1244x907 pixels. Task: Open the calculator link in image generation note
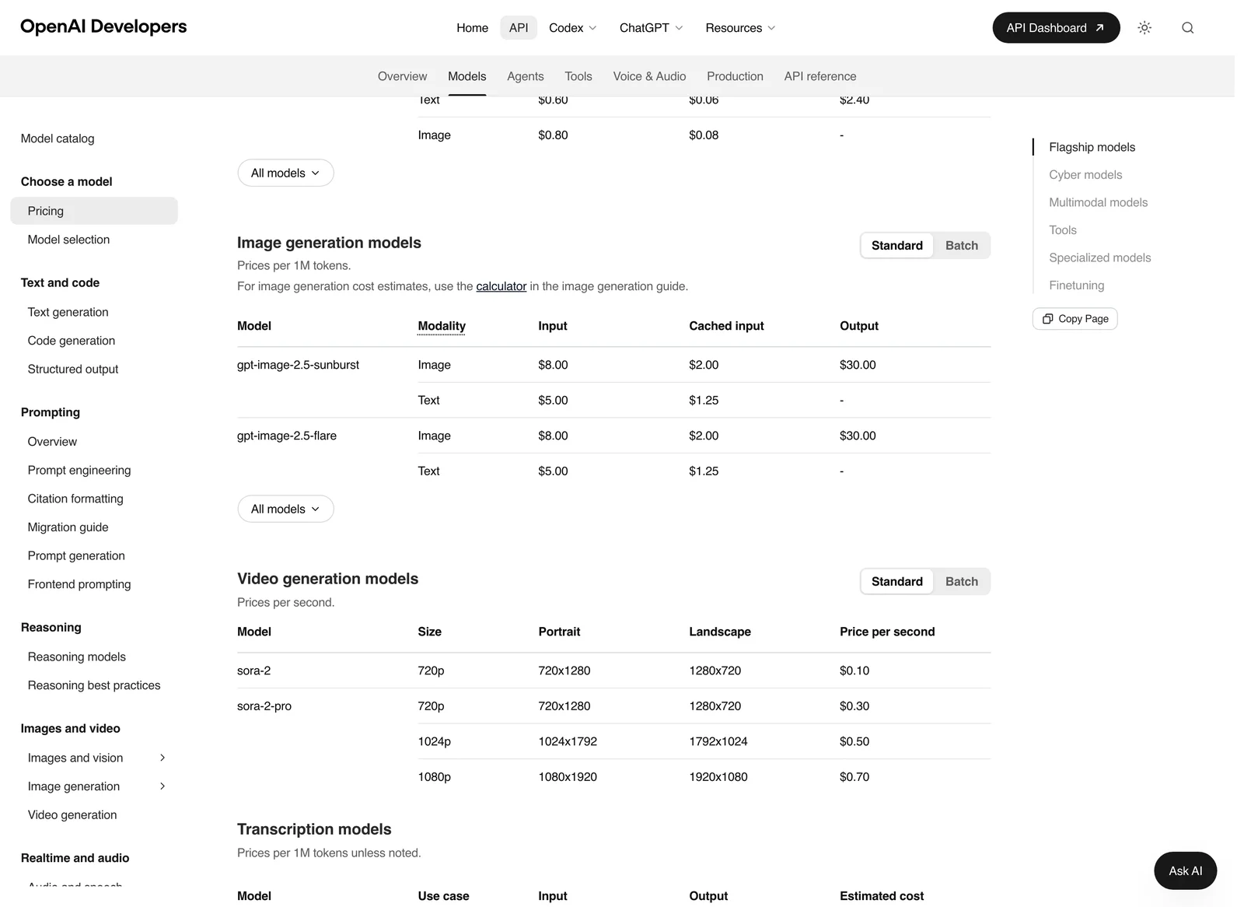501,286
